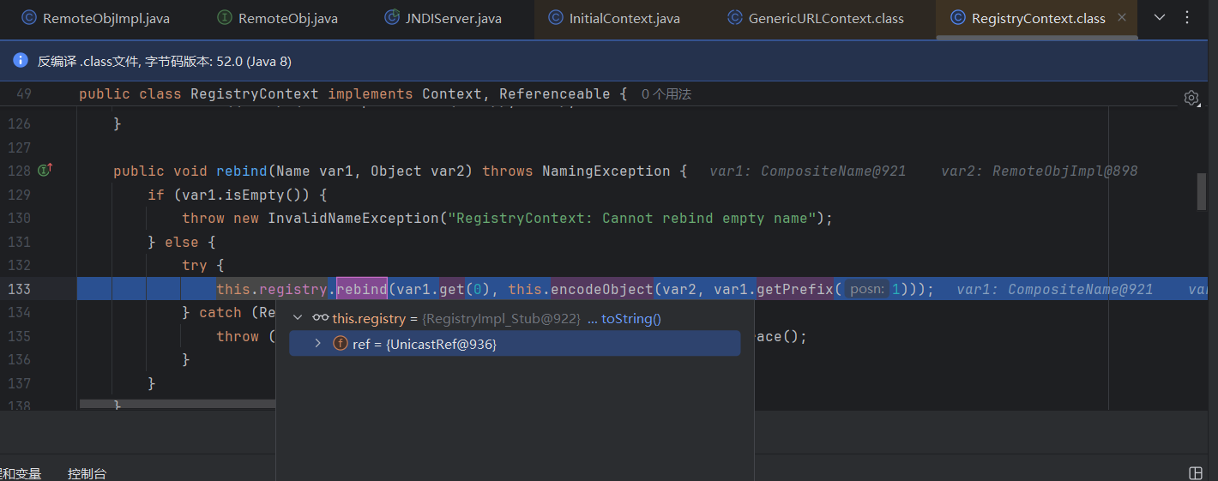This screenshot has width=1218, height=481.
Task: Click the layout settings icon in debug panel
Action: [1196, 473]
